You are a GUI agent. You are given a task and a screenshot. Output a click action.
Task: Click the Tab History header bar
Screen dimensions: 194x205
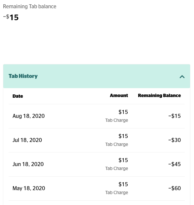[97, 76]
